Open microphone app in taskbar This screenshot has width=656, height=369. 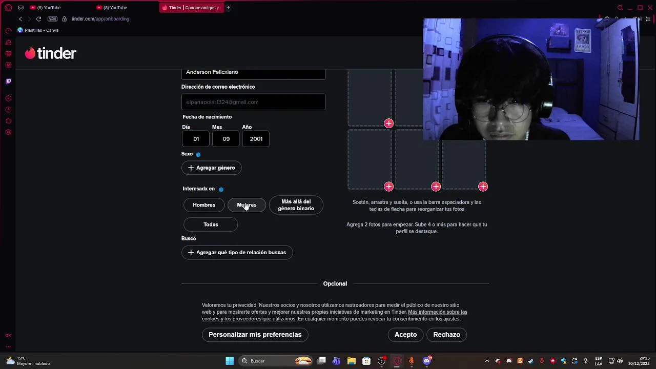tap(412, 361)
